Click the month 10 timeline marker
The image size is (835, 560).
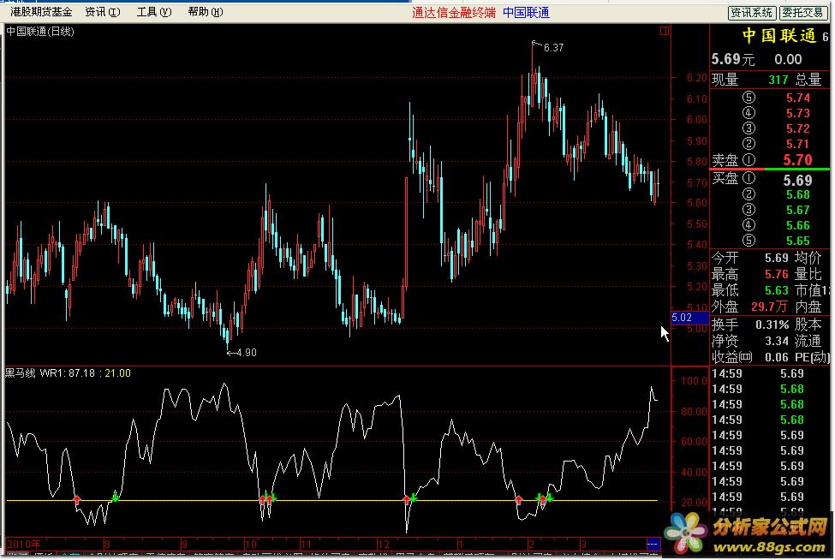(251, 544)
